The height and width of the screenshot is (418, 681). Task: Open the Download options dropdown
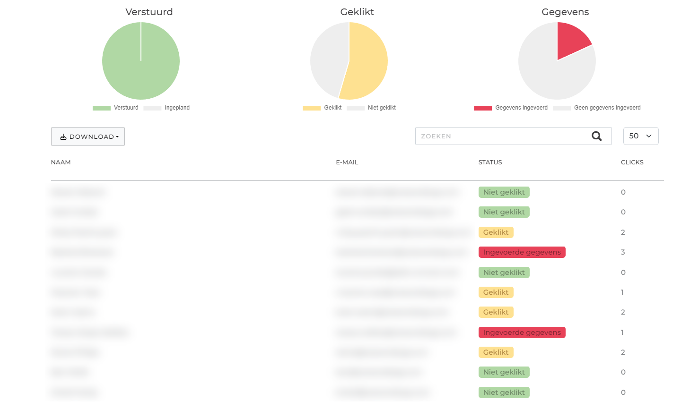pyautogui.click(x=87, y=136)
